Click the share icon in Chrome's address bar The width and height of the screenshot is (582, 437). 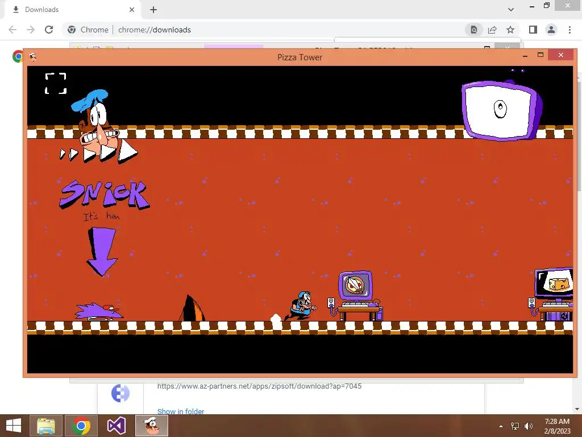coord(492,30)
